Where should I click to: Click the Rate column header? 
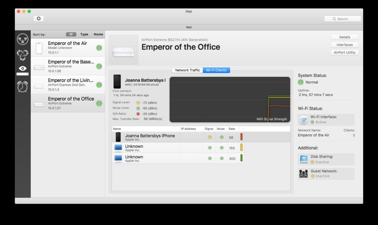click(x=233, y=129)
